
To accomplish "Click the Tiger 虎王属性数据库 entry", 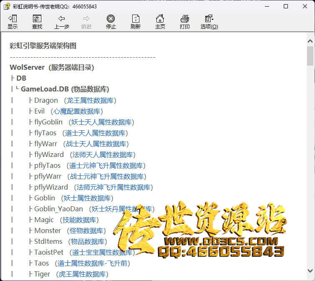I will 42,274.
